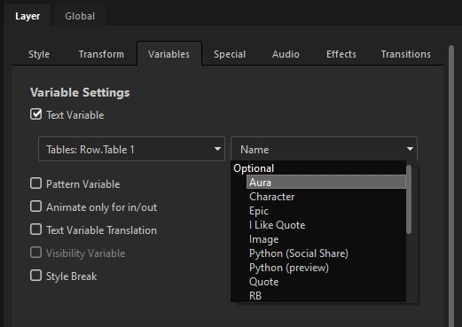
Task: Switch to the Global tab
Action: pyautogui.click(x=80, y=16)
